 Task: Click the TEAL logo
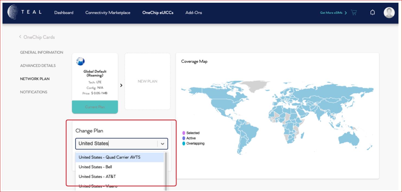point(24,12)
